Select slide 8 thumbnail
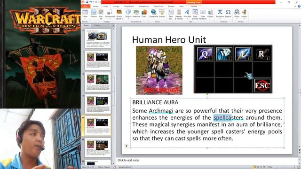Screen dimensions: 301x169 (x=98, y=82)
